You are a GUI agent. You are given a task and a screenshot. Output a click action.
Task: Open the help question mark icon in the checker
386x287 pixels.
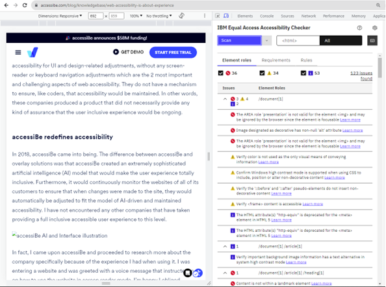coord(359,28)
